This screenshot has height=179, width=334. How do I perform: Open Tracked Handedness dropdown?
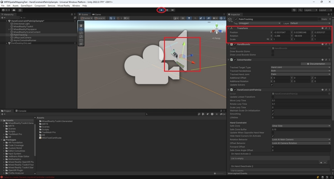(301, 71)
